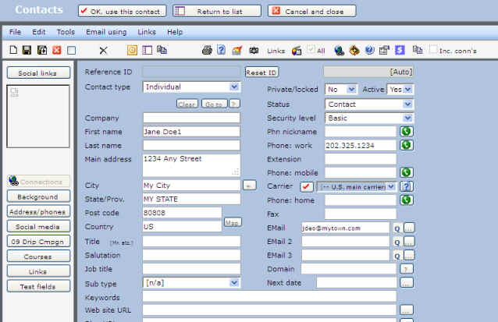498x322 pixels.
Task: Open the Background section button
Action: click(x=38, y=196)
